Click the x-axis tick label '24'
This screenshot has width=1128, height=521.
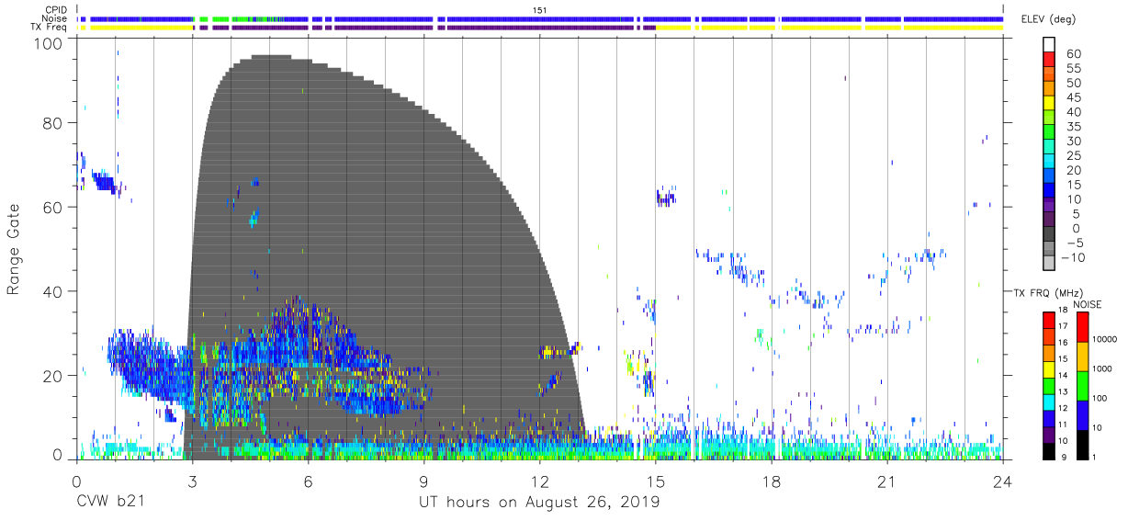[x=1002, y=481]
